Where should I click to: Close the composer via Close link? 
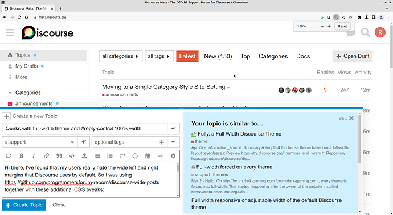[x=59, y=205]
